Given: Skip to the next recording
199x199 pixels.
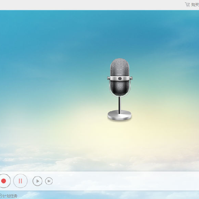Looking at the screenshot, I should click(x=49, y=181).
